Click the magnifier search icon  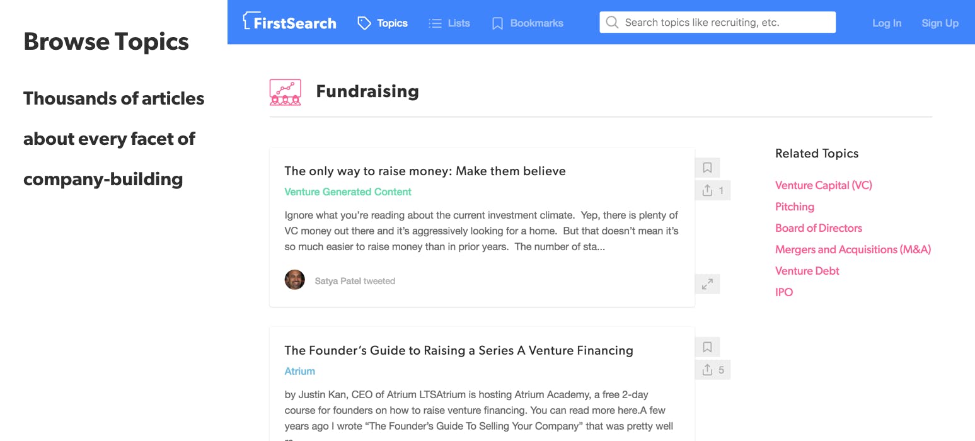611,23
